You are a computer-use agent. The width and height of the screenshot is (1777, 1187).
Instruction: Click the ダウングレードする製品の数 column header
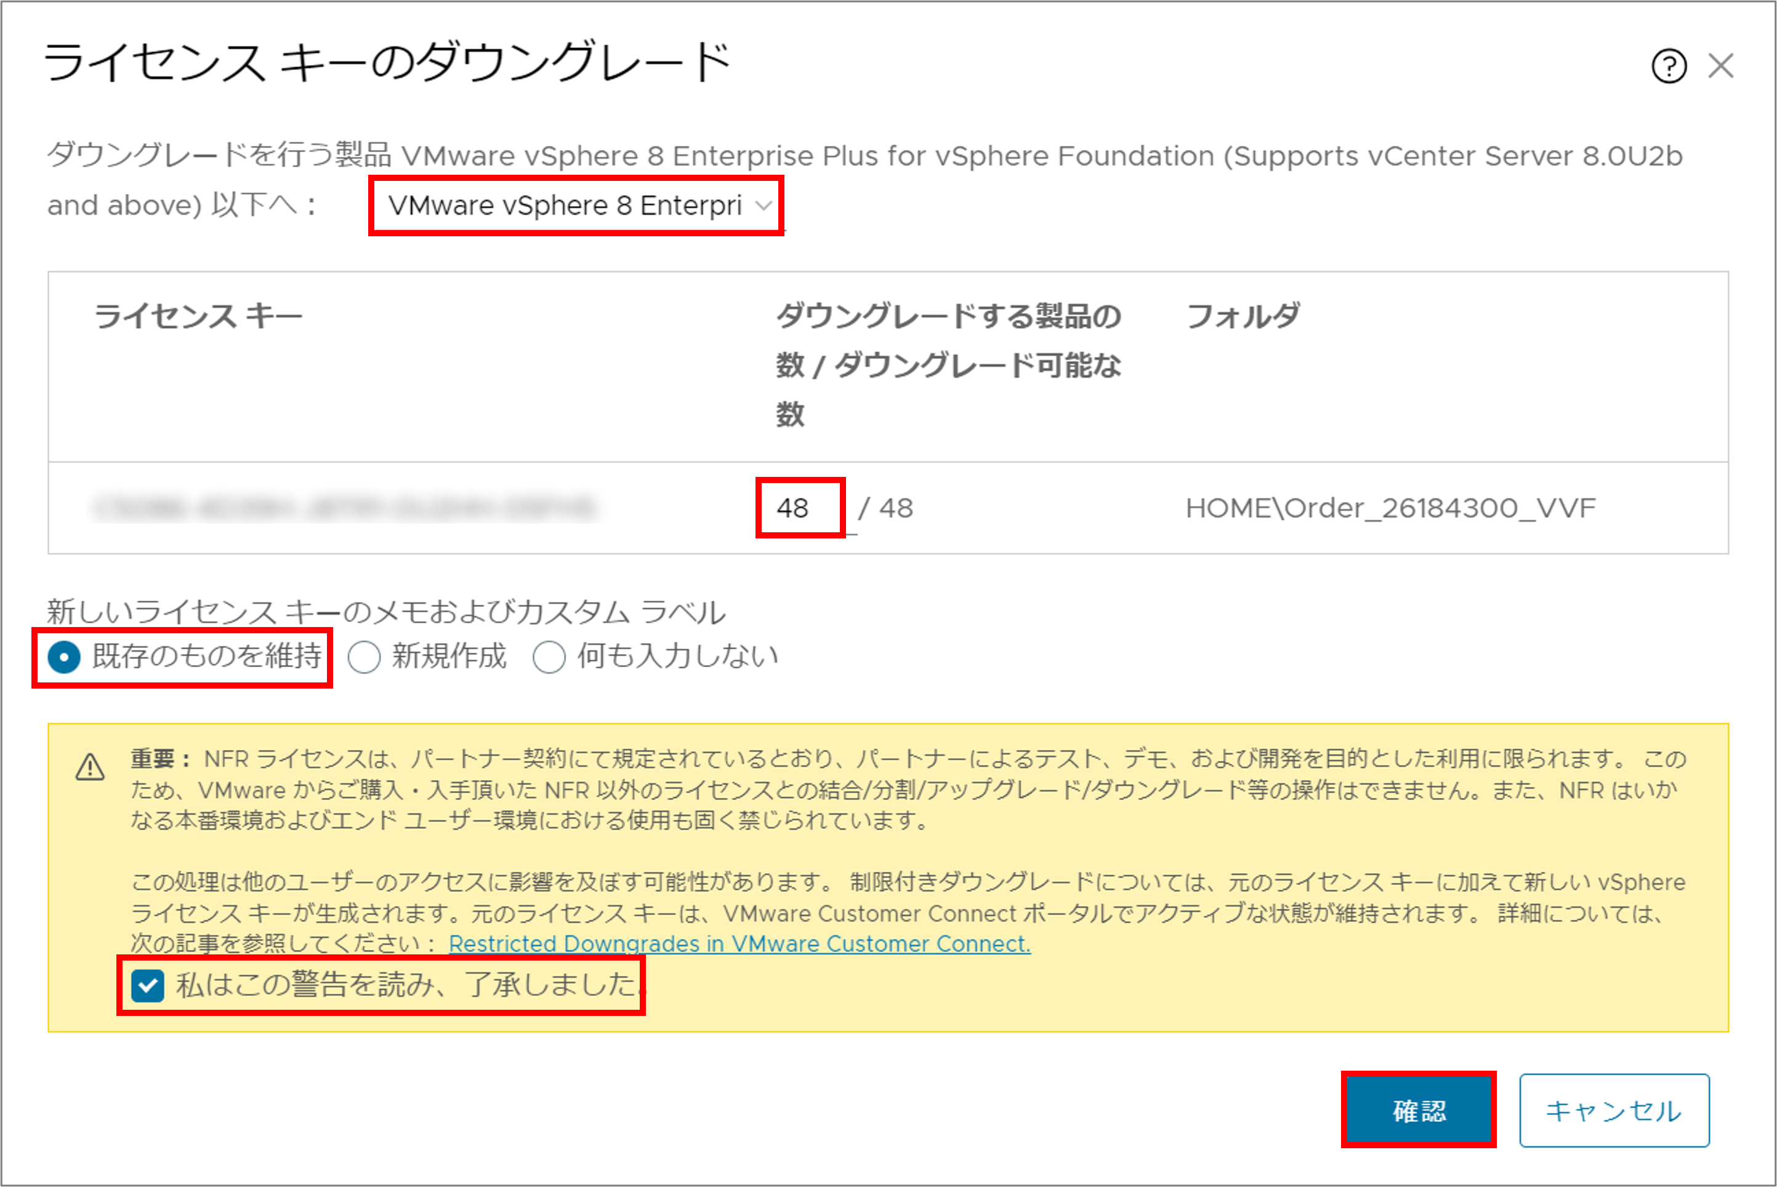(948, 365)
